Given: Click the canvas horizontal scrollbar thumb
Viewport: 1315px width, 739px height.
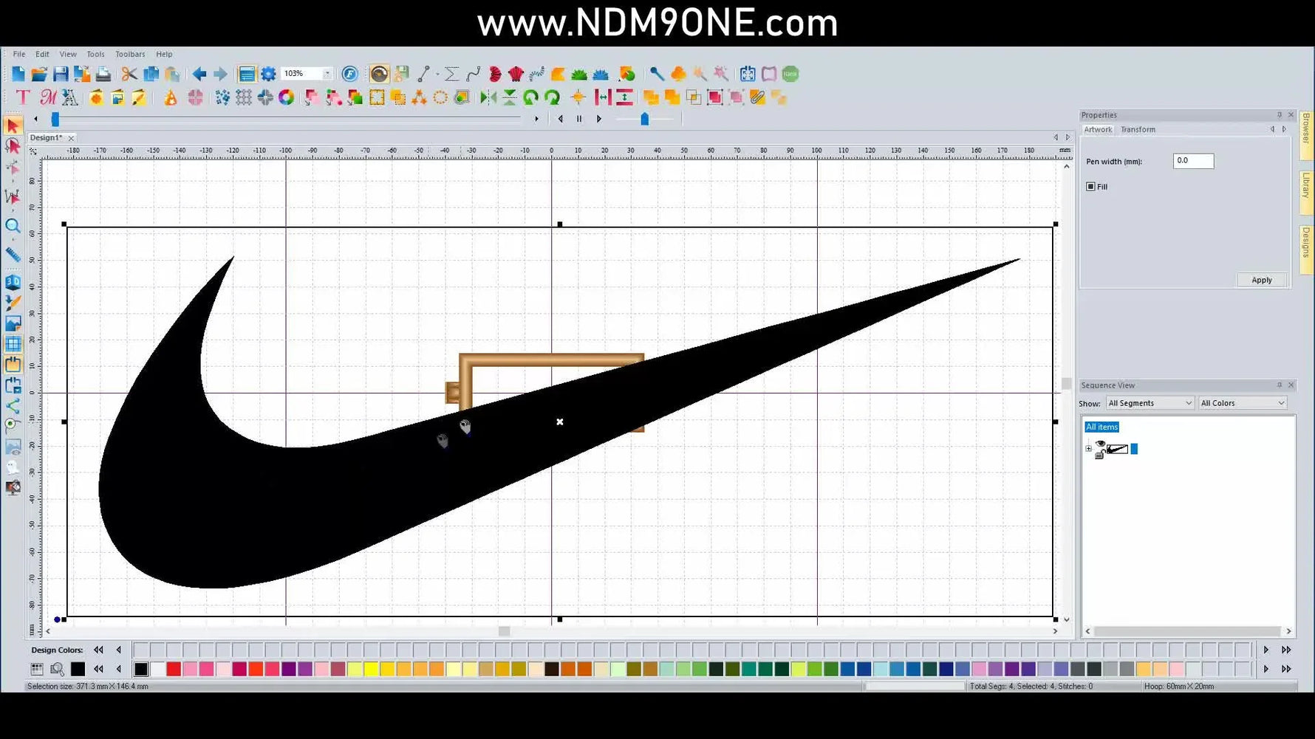Looking at the screenshot, I should [504, 631].
